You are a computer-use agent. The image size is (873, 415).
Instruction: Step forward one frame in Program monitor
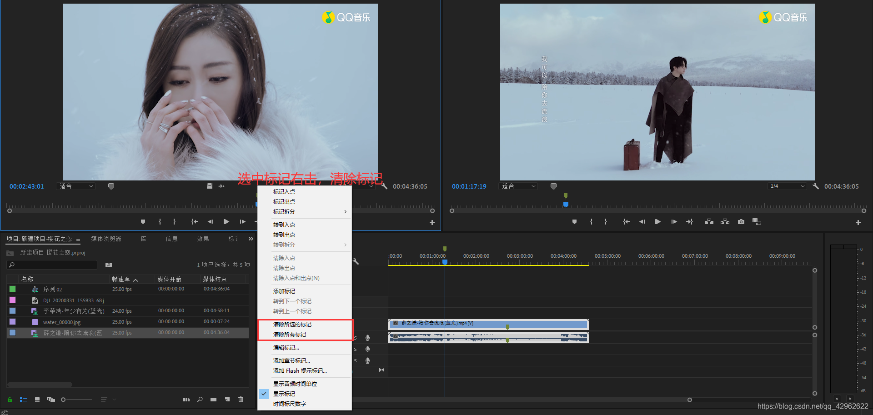pyautogui.click(x=674, y=222)
